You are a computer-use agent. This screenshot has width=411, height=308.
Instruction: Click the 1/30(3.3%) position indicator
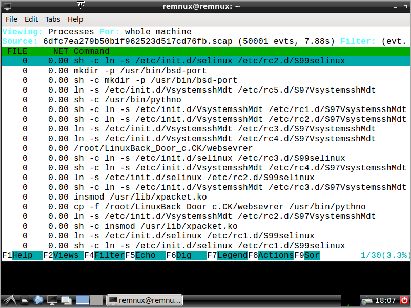(x=385, y=255)
